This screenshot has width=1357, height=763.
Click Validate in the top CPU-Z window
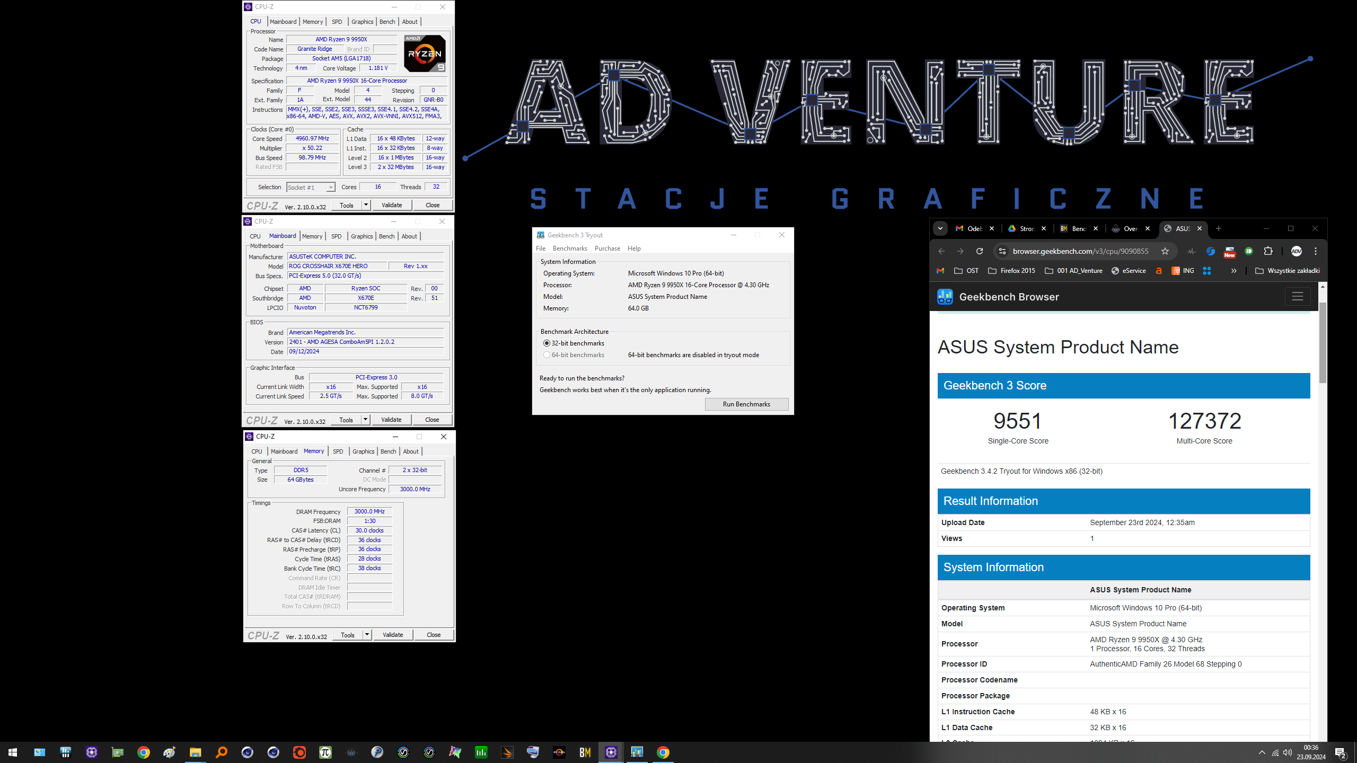coord(391,205)
